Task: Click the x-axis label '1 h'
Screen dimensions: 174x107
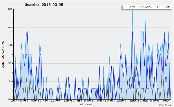Action: [x=20, y=101]
